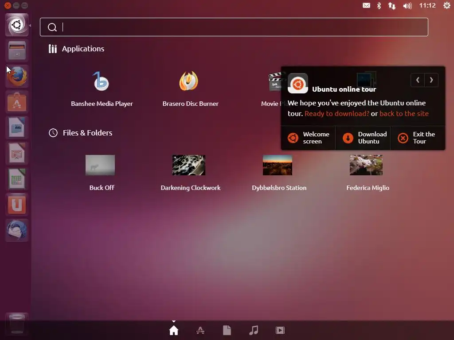Switch to the Home lens tab
Image resolution: width=454 pixels, height=340 pixels.
174,330
